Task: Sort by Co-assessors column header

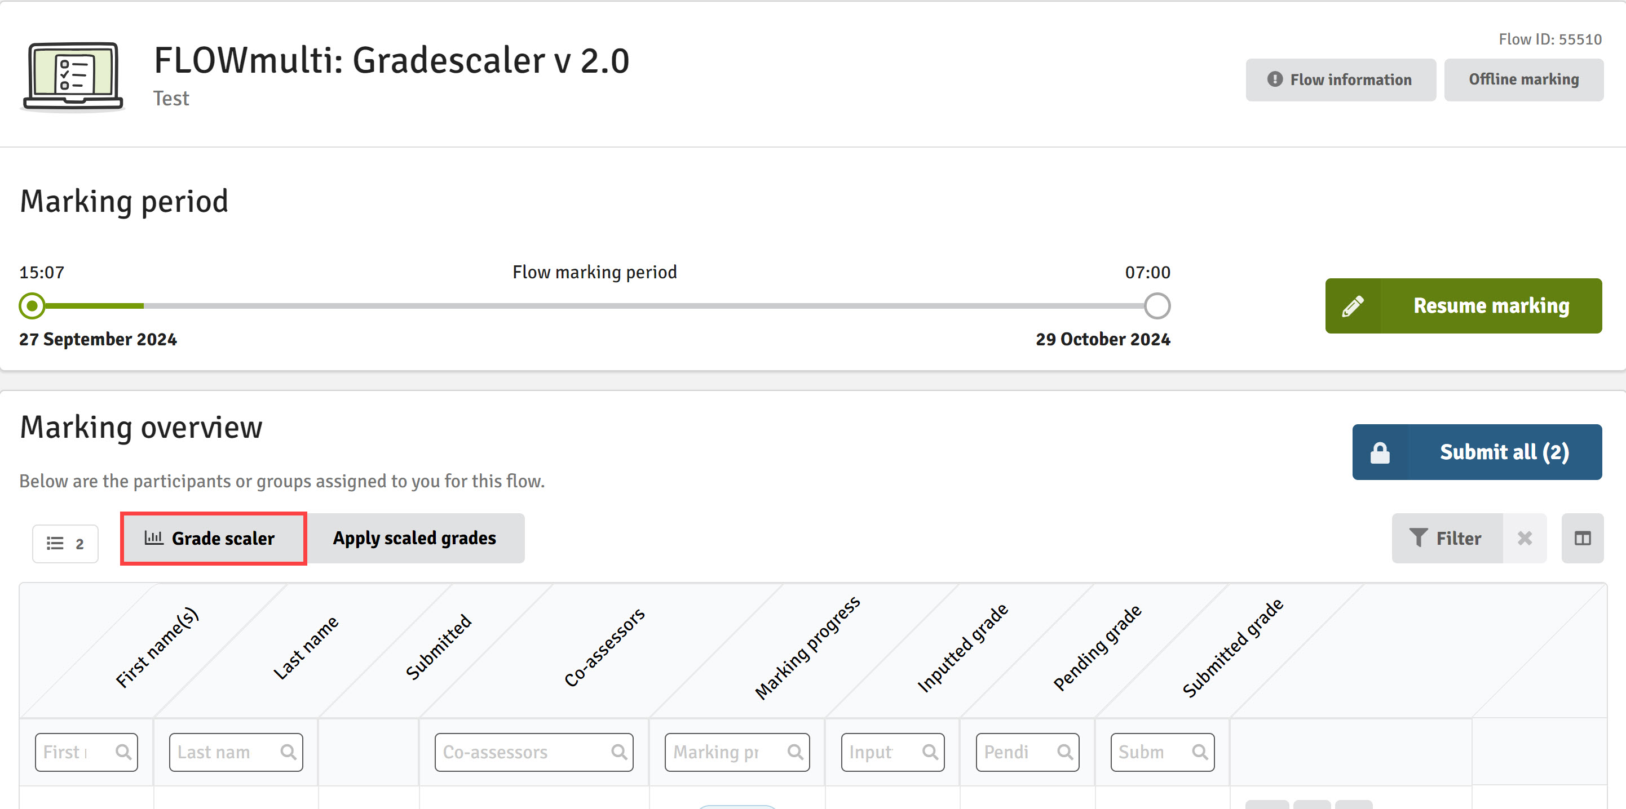Action: [x=604, y=647]
